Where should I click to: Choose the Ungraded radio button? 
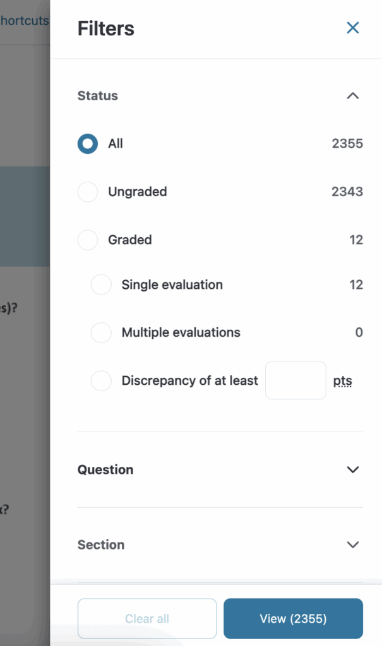point(88,192)
